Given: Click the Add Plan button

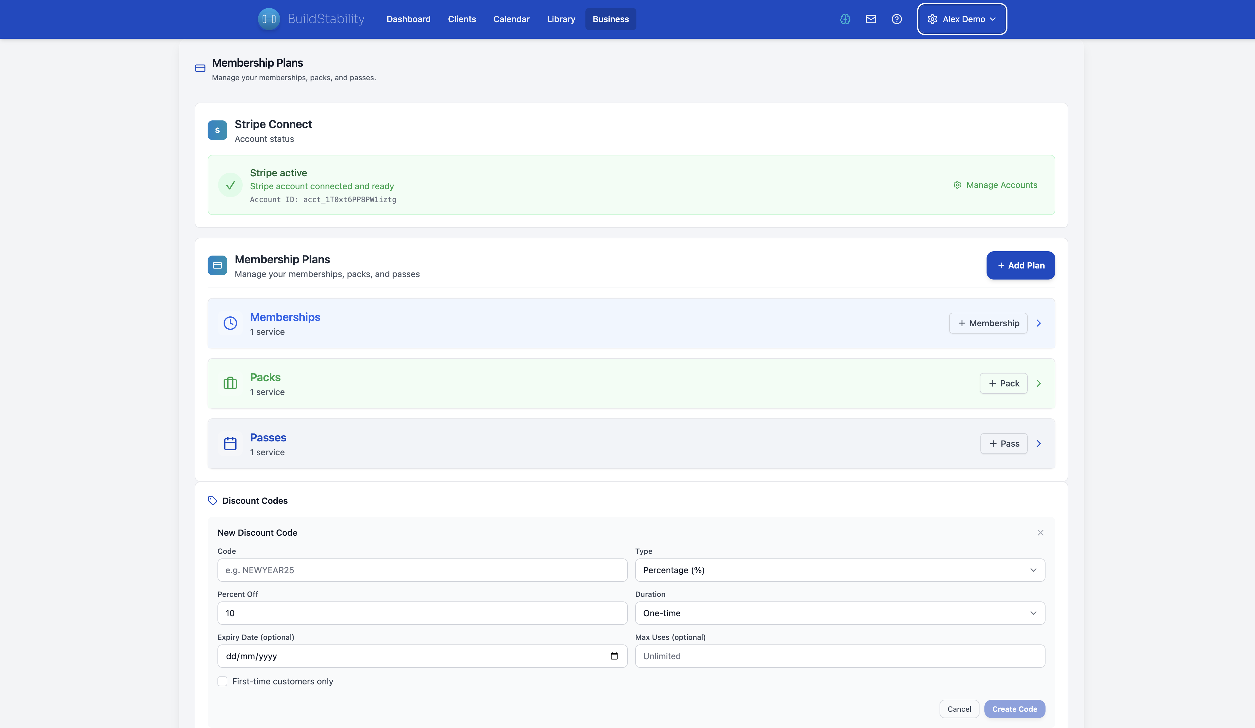Looking at the screenshot, I should click(1020, 265).
